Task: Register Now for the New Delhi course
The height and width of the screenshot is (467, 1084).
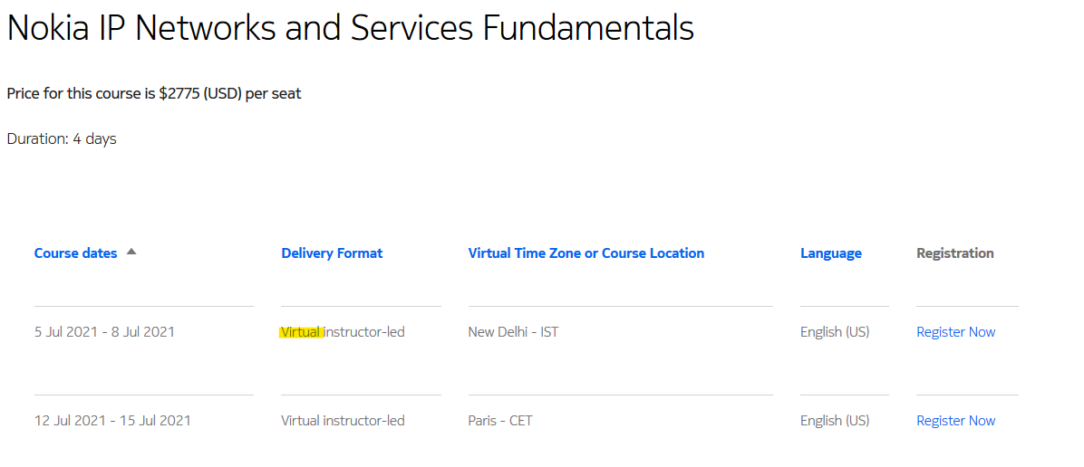Action: click(955, 332)
